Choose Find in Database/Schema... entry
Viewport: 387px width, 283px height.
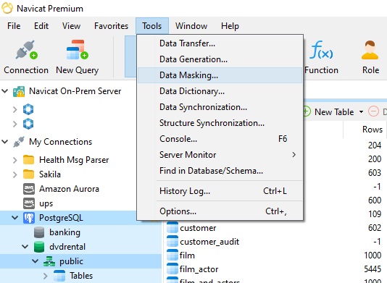coord(220,171)
